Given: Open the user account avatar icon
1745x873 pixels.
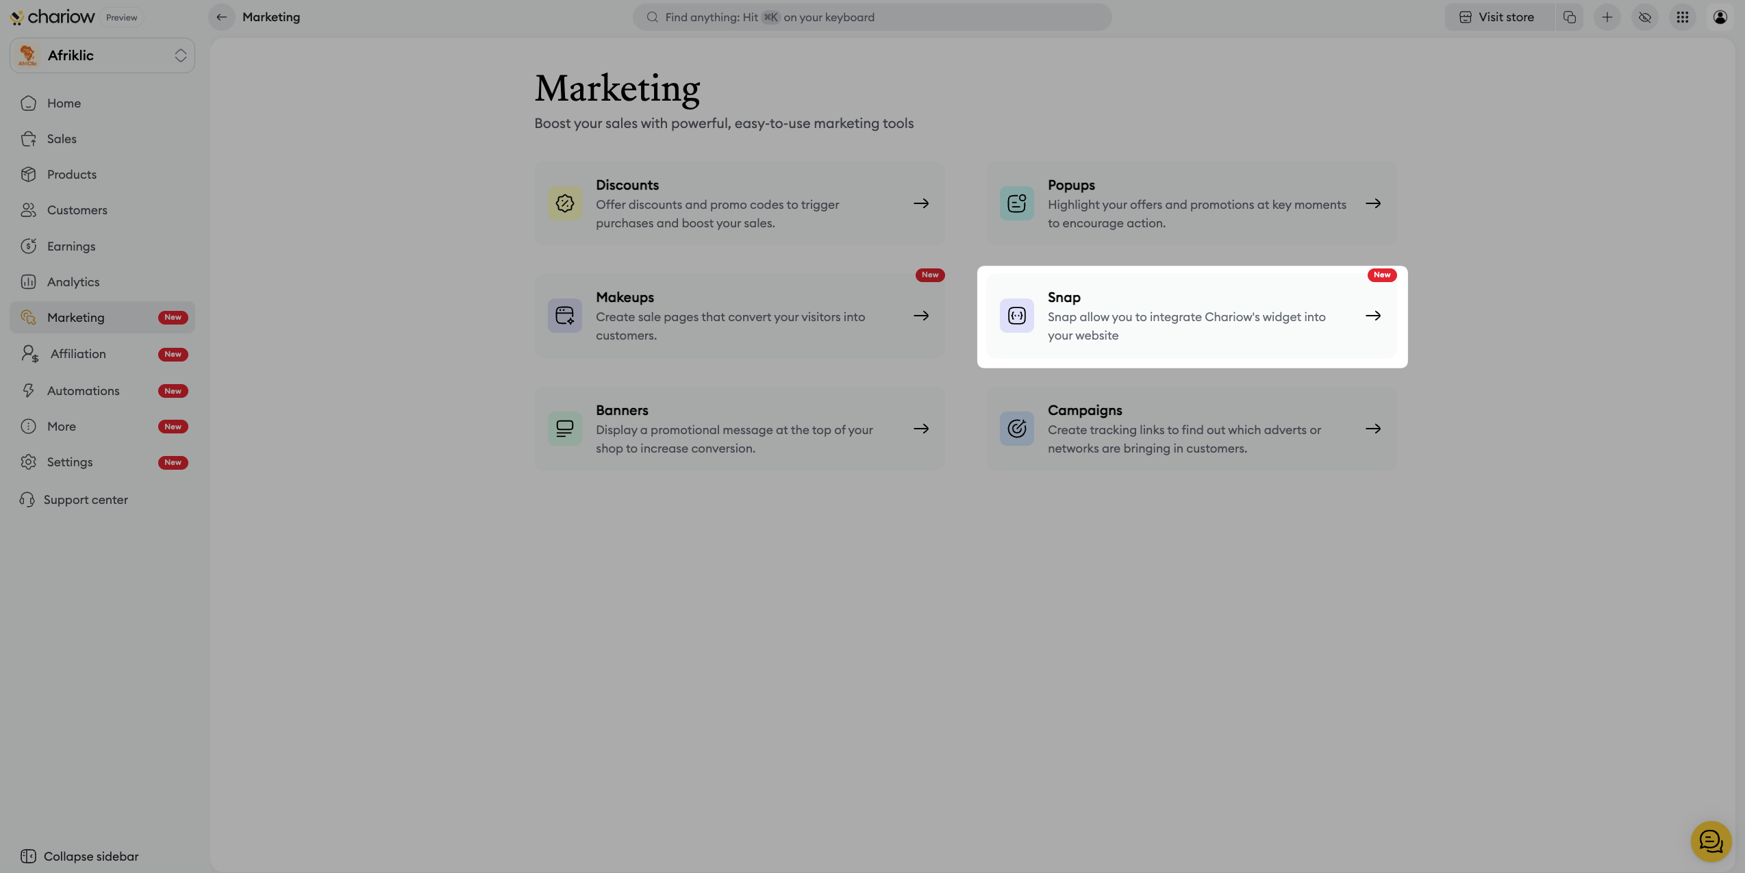Looking at the screenshot, I should point(1720,17).
